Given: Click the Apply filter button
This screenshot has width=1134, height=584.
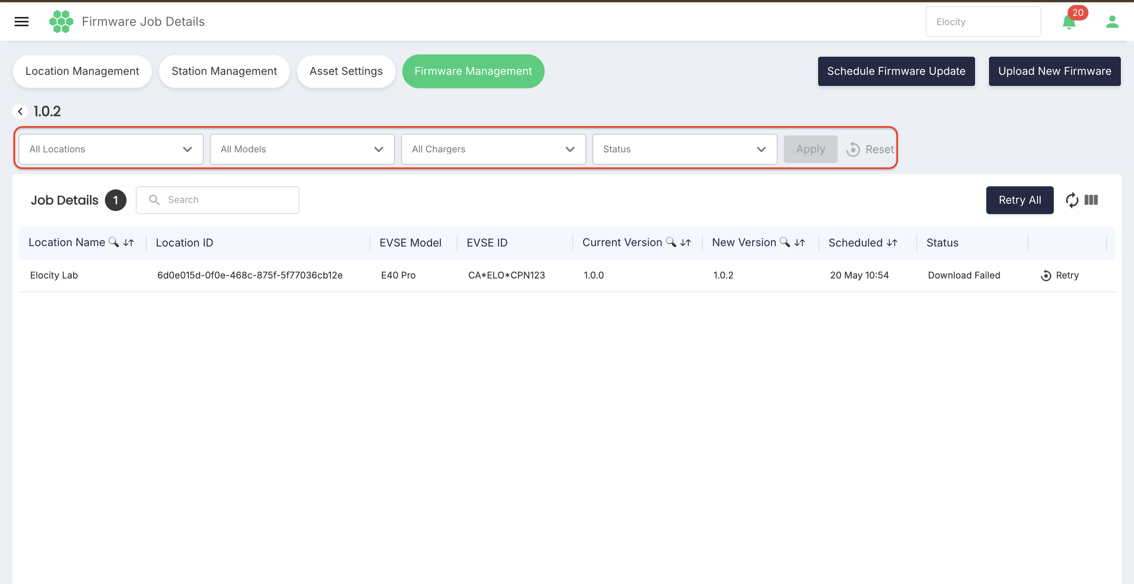Looking at the screenshot, I should [x=810, y=150].
